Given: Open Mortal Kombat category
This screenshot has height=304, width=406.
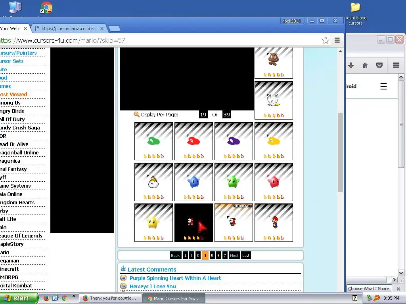Looking at the screenshot, I should click(16, 286).
